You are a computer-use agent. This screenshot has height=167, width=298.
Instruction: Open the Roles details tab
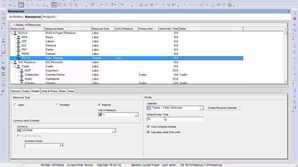pyautogui.click(x=62, y=91)
